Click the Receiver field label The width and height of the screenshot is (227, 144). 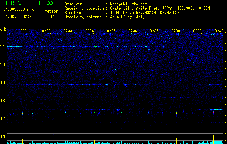point(73,13)
